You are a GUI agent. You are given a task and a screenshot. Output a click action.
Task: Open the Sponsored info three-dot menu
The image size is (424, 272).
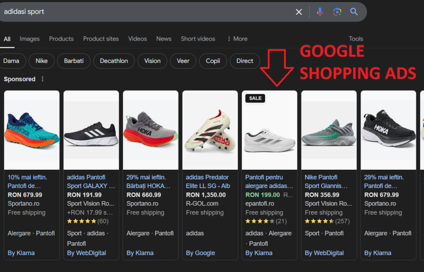(42, 79)
